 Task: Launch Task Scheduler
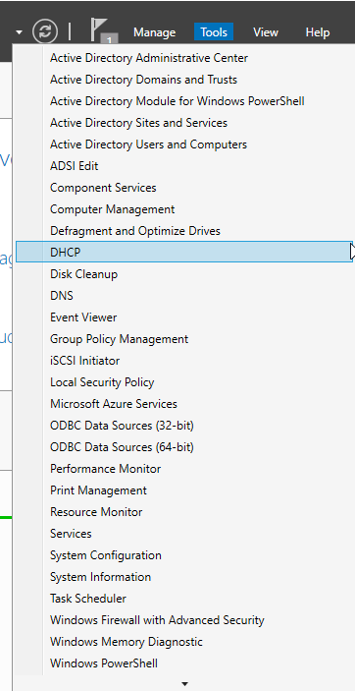click(x=184, y=598)
